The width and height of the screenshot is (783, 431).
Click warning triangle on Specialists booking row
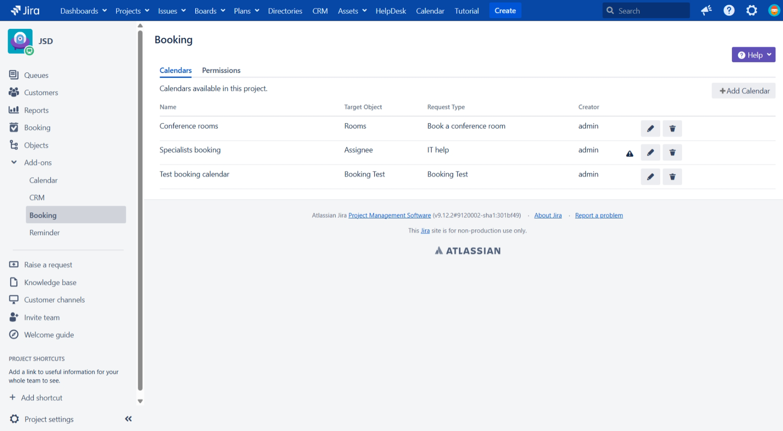pyautogui.click(x=630, y=154)
